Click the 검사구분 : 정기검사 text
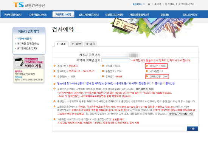The height and width of the screenshot is (142, 208). tap(67, 66)
